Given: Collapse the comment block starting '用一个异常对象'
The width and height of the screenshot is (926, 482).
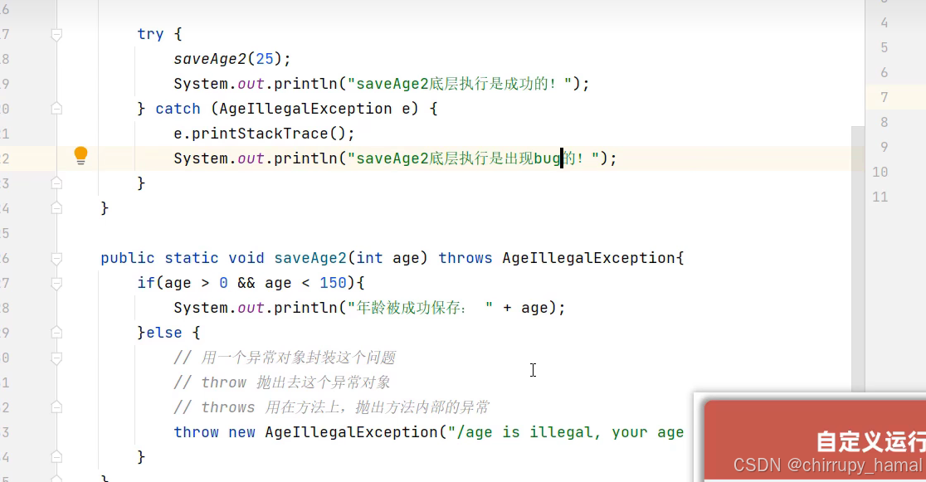Looking at the screenshot, I should 56,358.
